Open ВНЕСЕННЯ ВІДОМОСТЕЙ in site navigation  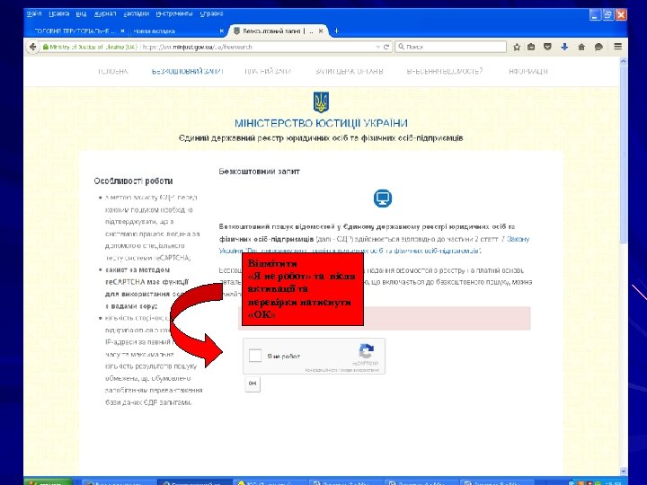tap(445, 71)
